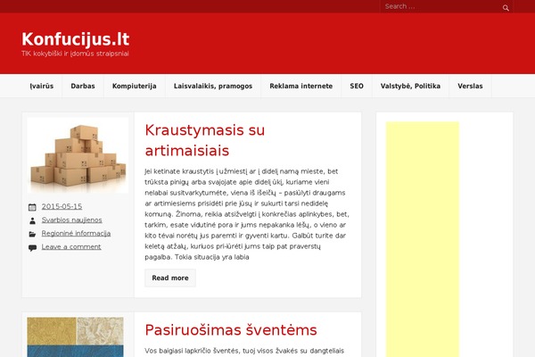Open the Valstybė, Politika menu item

[410, 86]
